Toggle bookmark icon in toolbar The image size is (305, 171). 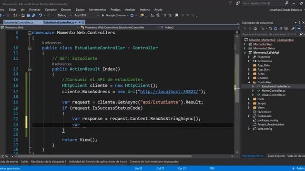(177, 15)
